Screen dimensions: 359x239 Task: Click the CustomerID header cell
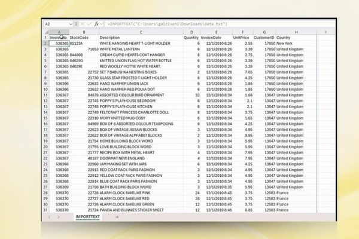[x=264, y=38]
